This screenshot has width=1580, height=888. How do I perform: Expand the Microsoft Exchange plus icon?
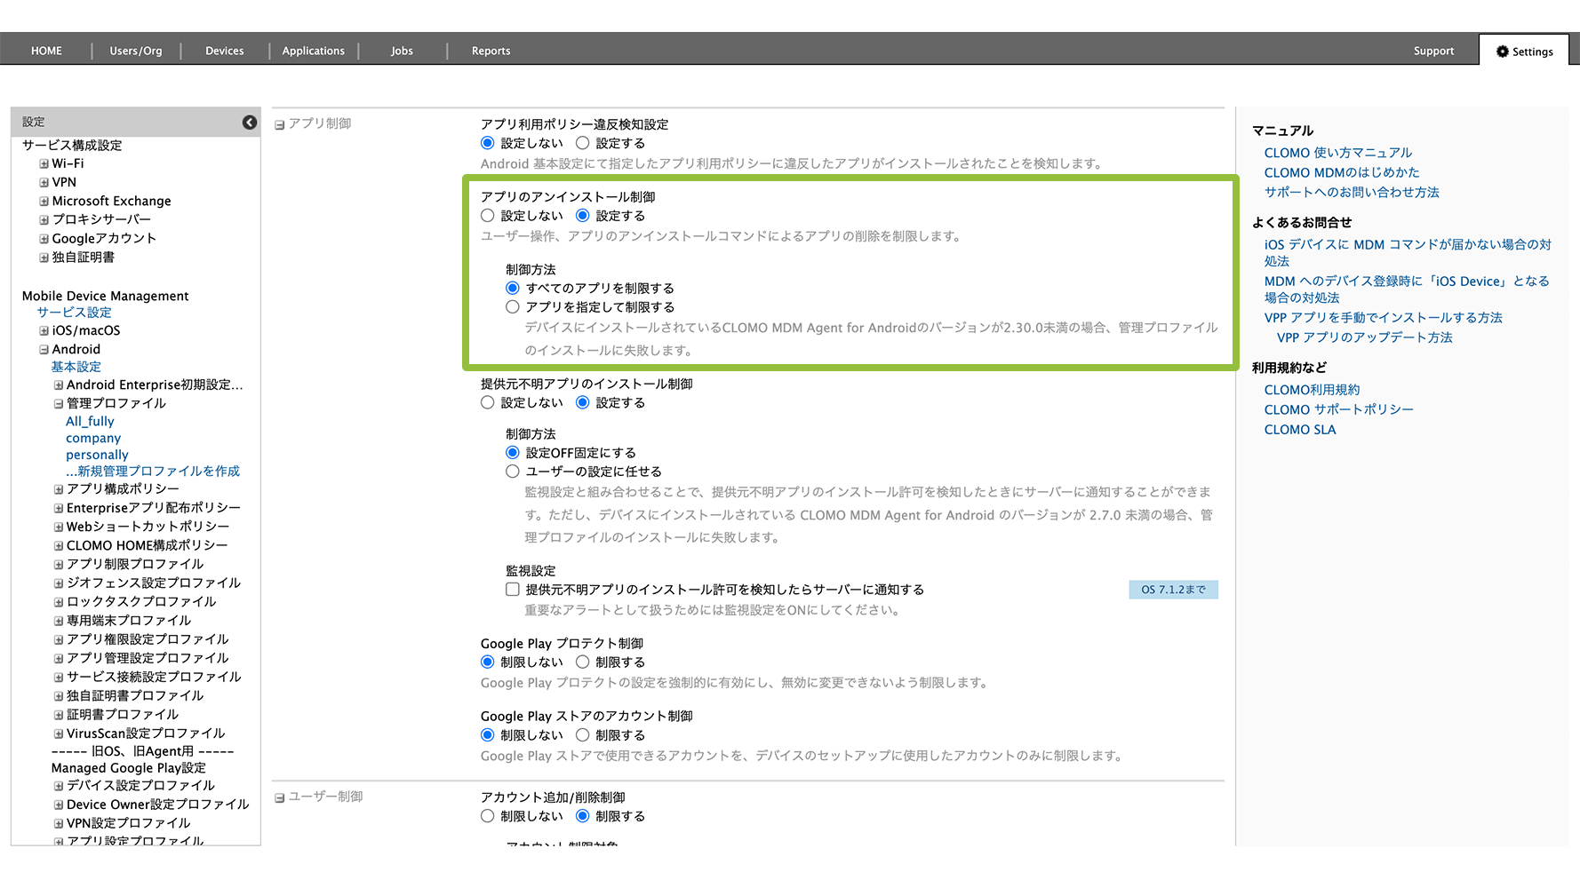[44, 202]
